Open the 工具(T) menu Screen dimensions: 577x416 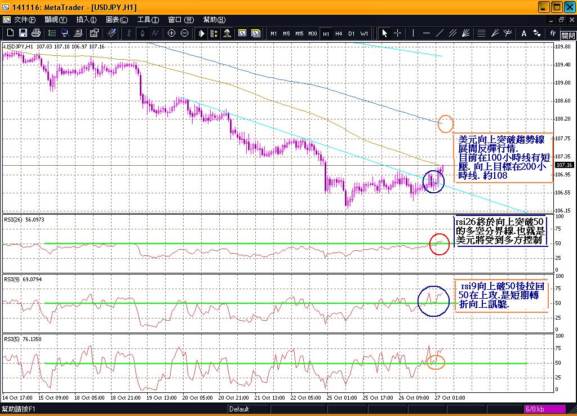(x=148, y=20)
